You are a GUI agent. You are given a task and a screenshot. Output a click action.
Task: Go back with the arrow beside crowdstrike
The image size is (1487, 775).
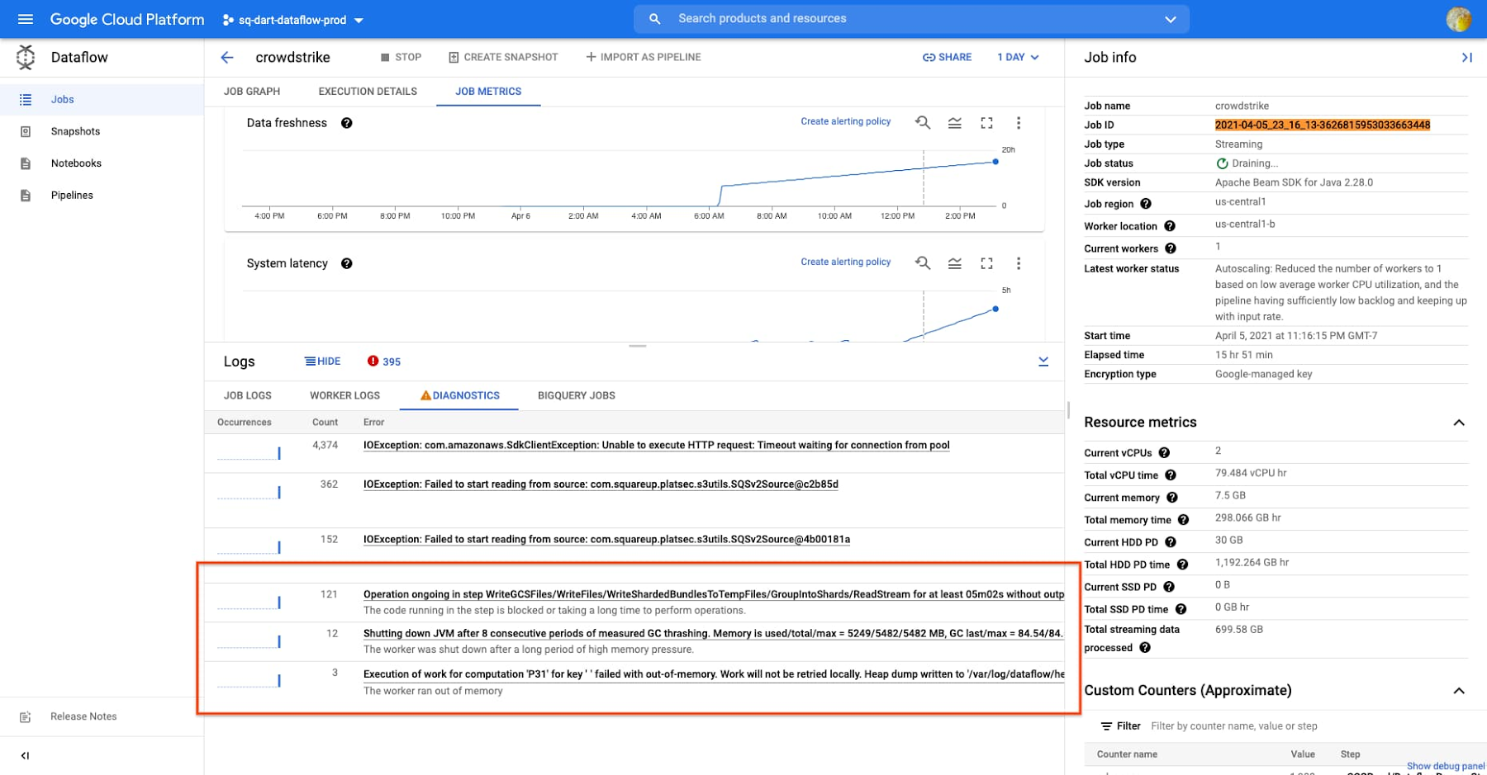(227, 57)
